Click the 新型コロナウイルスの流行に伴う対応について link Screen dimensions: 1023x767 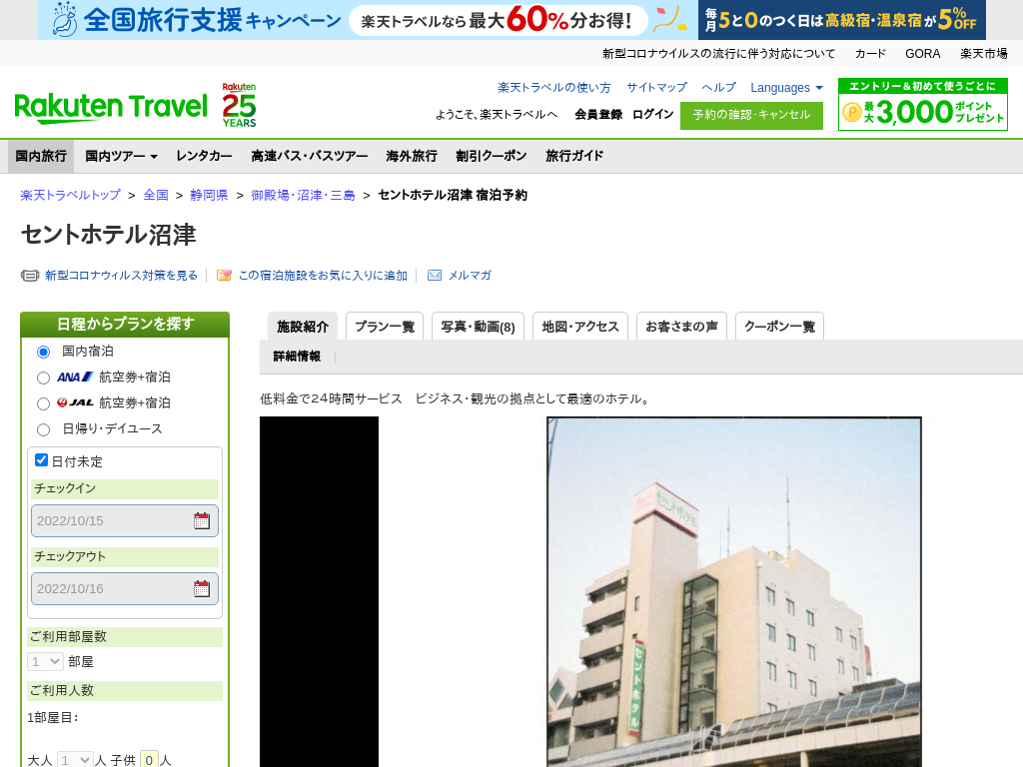point(718,54)
